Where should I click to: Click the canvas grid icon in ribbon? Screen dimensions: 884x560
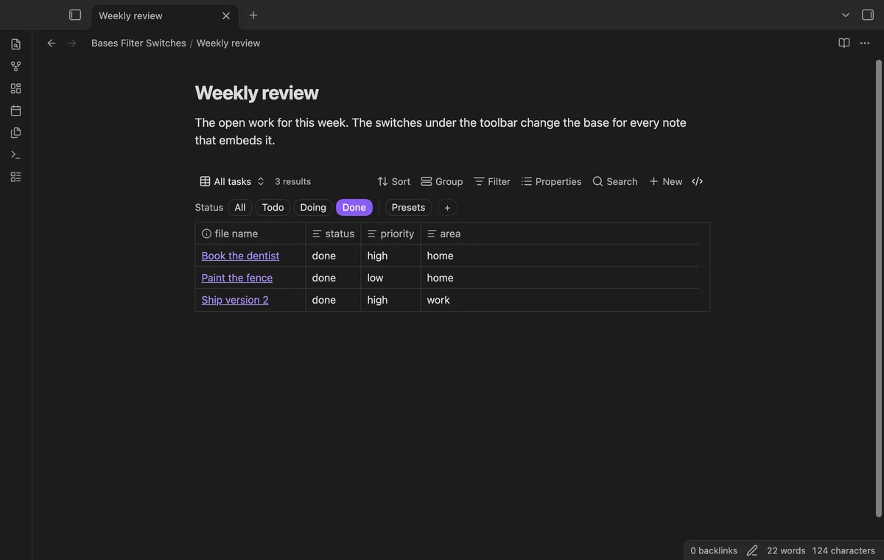(x=15, y=88)
